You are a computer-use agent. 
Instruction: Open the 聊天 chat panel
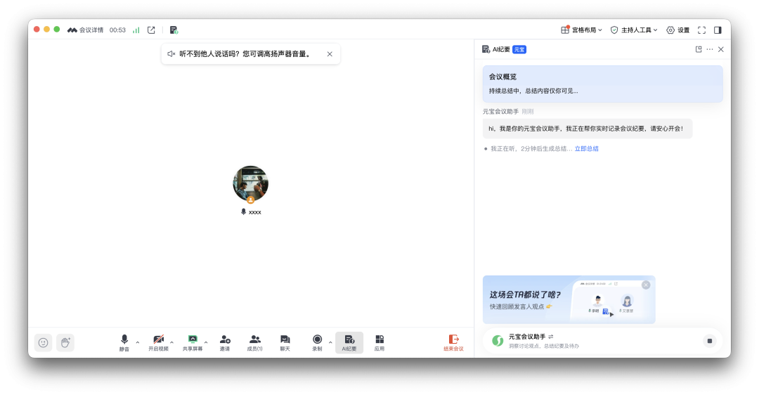pos(285,342)
